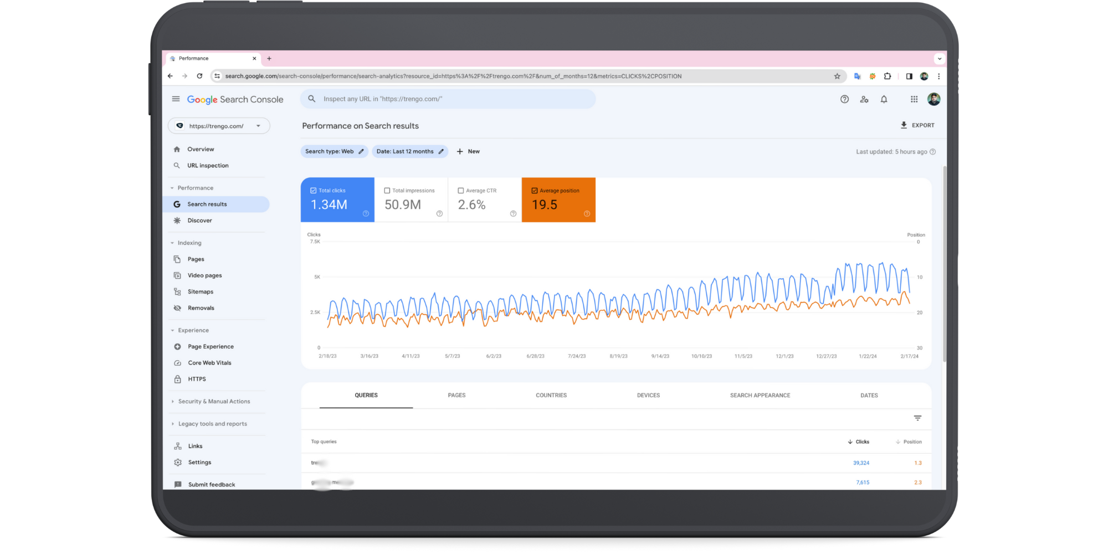The image size is (1108, 554).
Task: Open Links report in sidebar
Action: (x=195, y=446)
